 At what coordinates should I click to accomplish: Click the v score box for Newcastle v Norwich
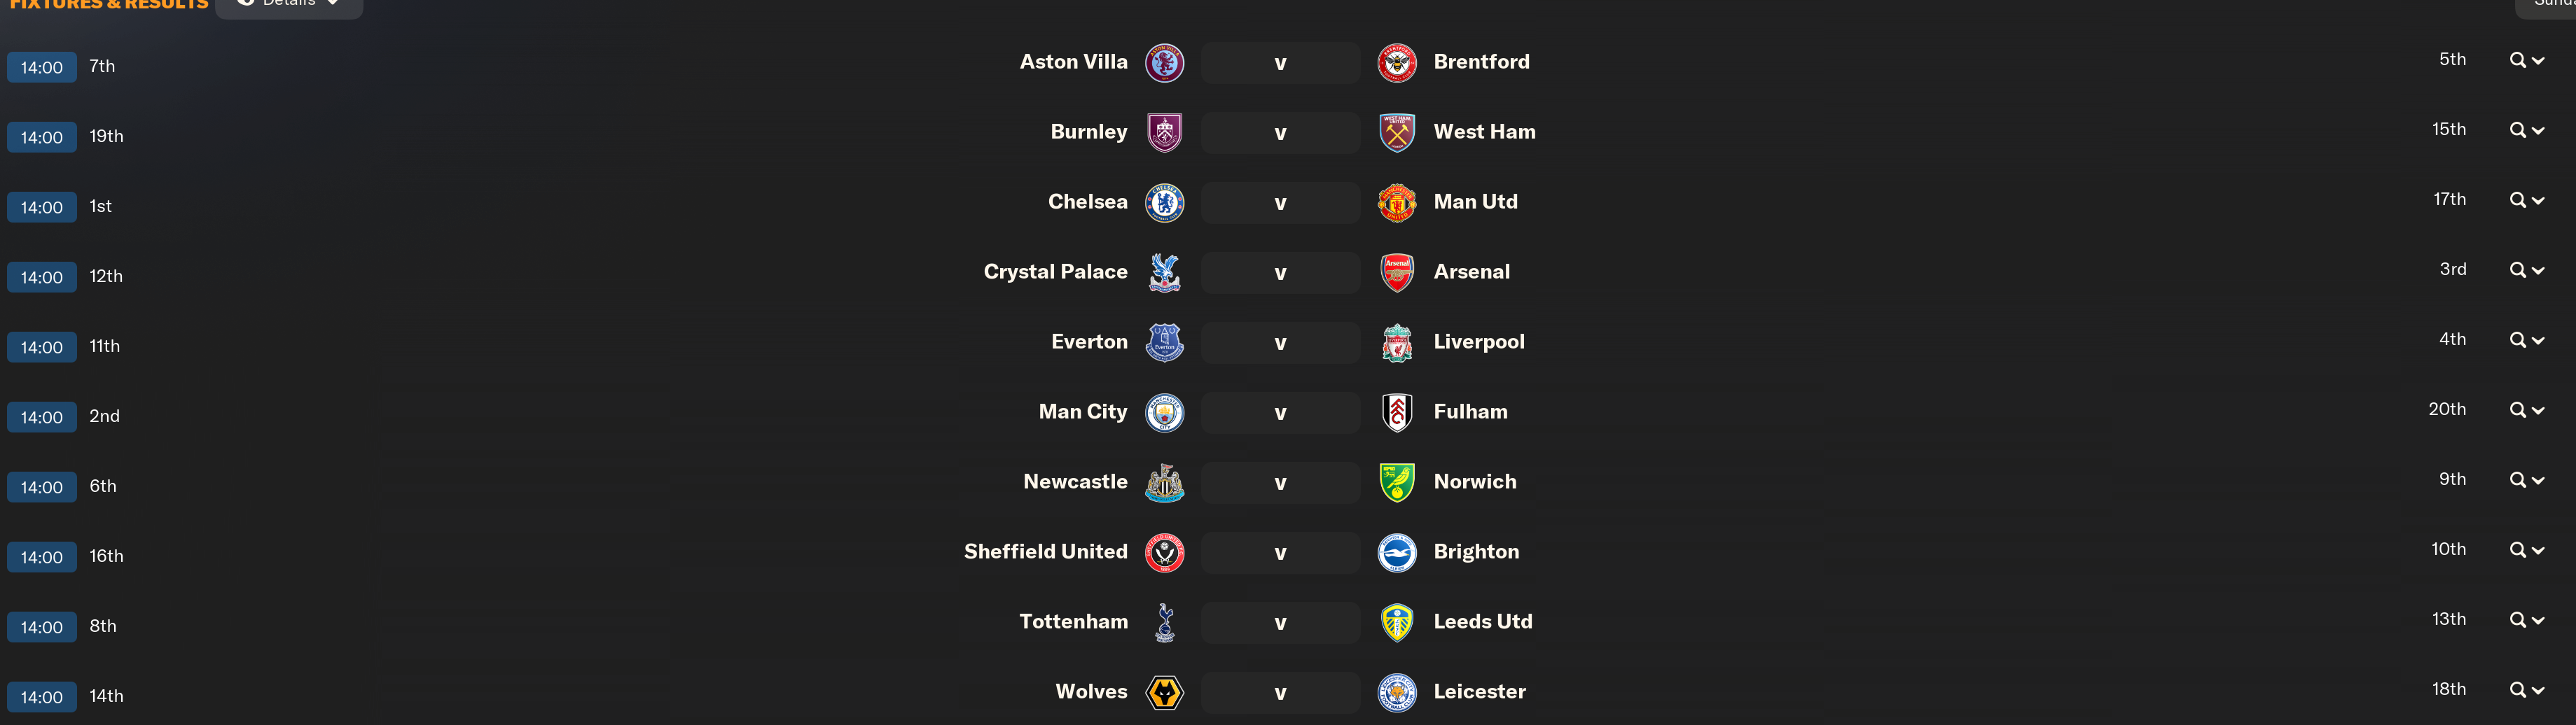[x=1280, y=482]
